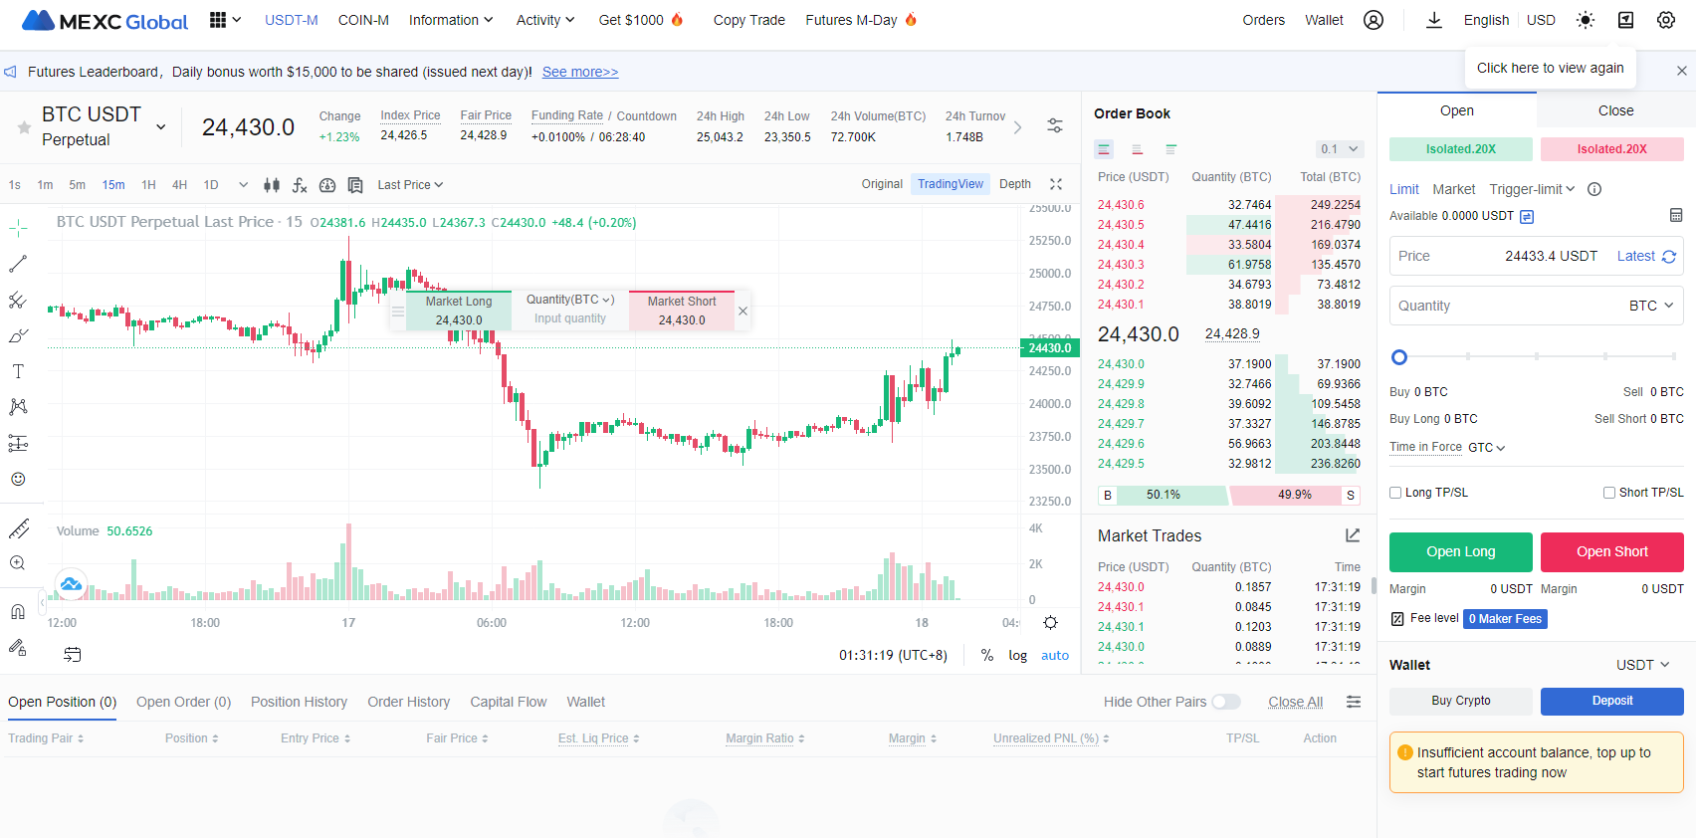The image size is (1696, 838).
Task: Click the quantity percentage slider handle
Action: 1399,357
